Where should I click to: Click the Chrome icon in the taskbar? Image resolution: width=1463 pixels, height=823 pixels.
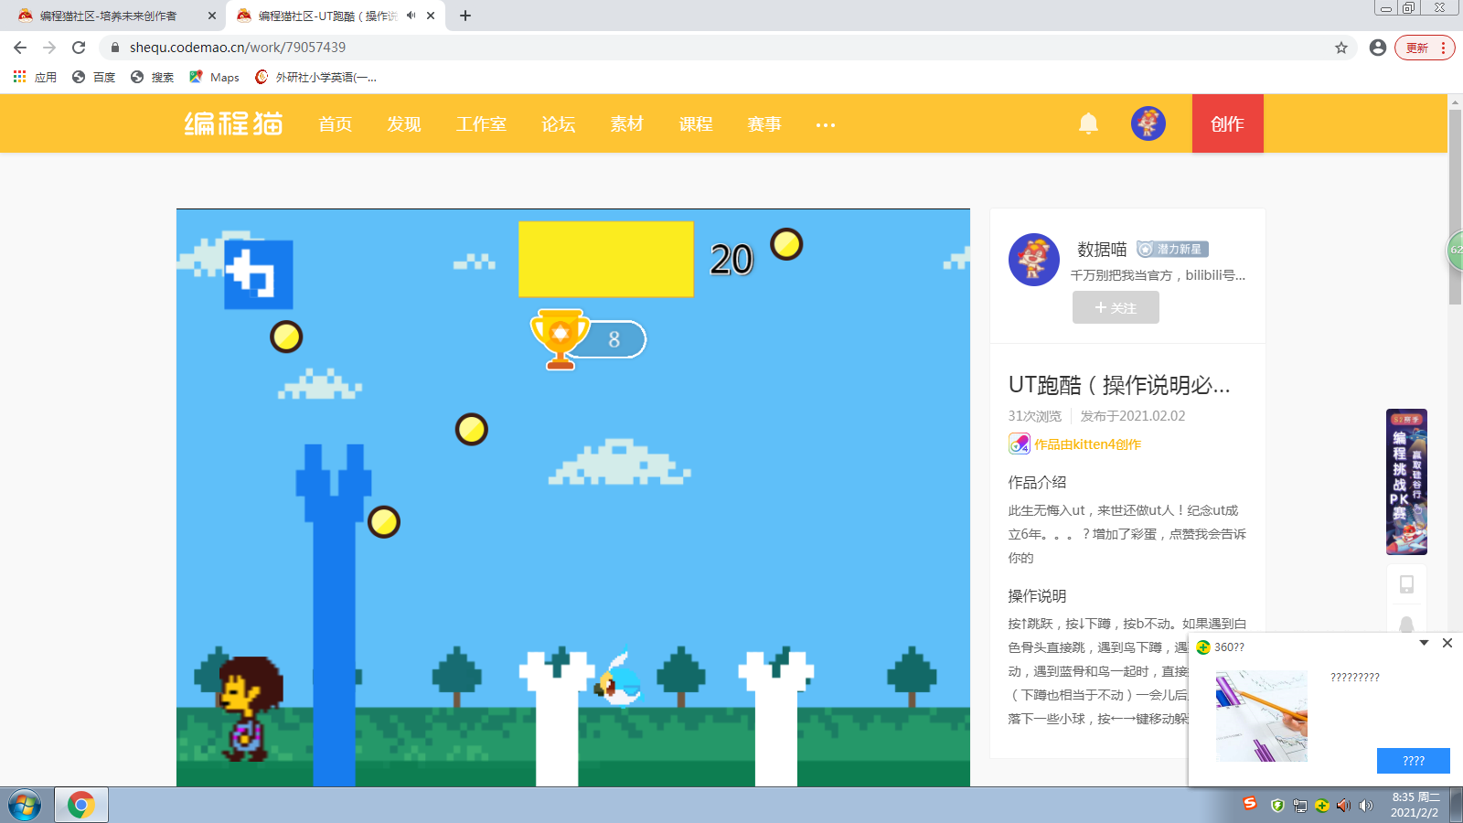[x=81, y=806]
